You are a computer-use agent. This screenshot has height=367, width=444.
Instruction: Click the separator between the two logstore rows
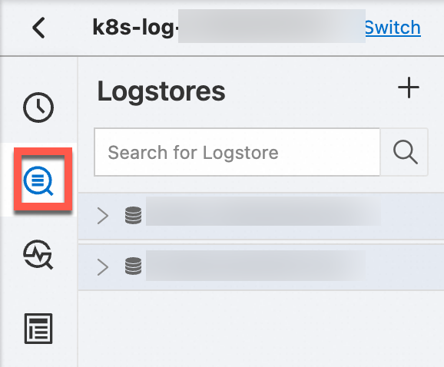tap(261, 242)
